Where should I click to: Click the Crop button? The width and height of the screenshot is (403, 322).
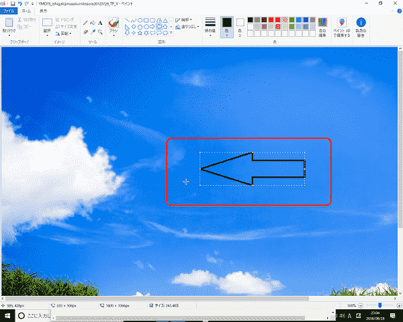pos(64,19)
